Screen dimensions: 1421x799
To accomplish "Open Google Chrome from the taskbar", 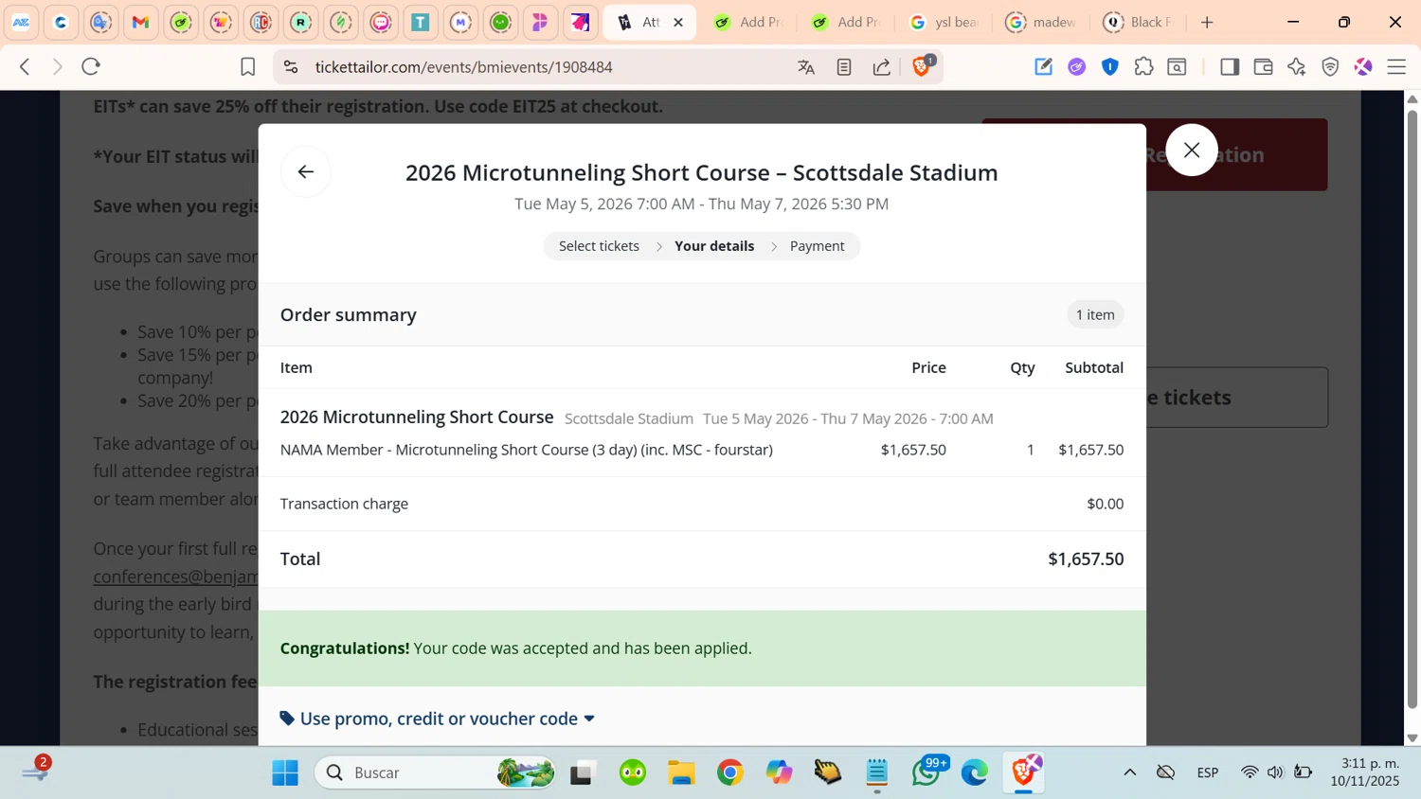I will click(730, 772).
